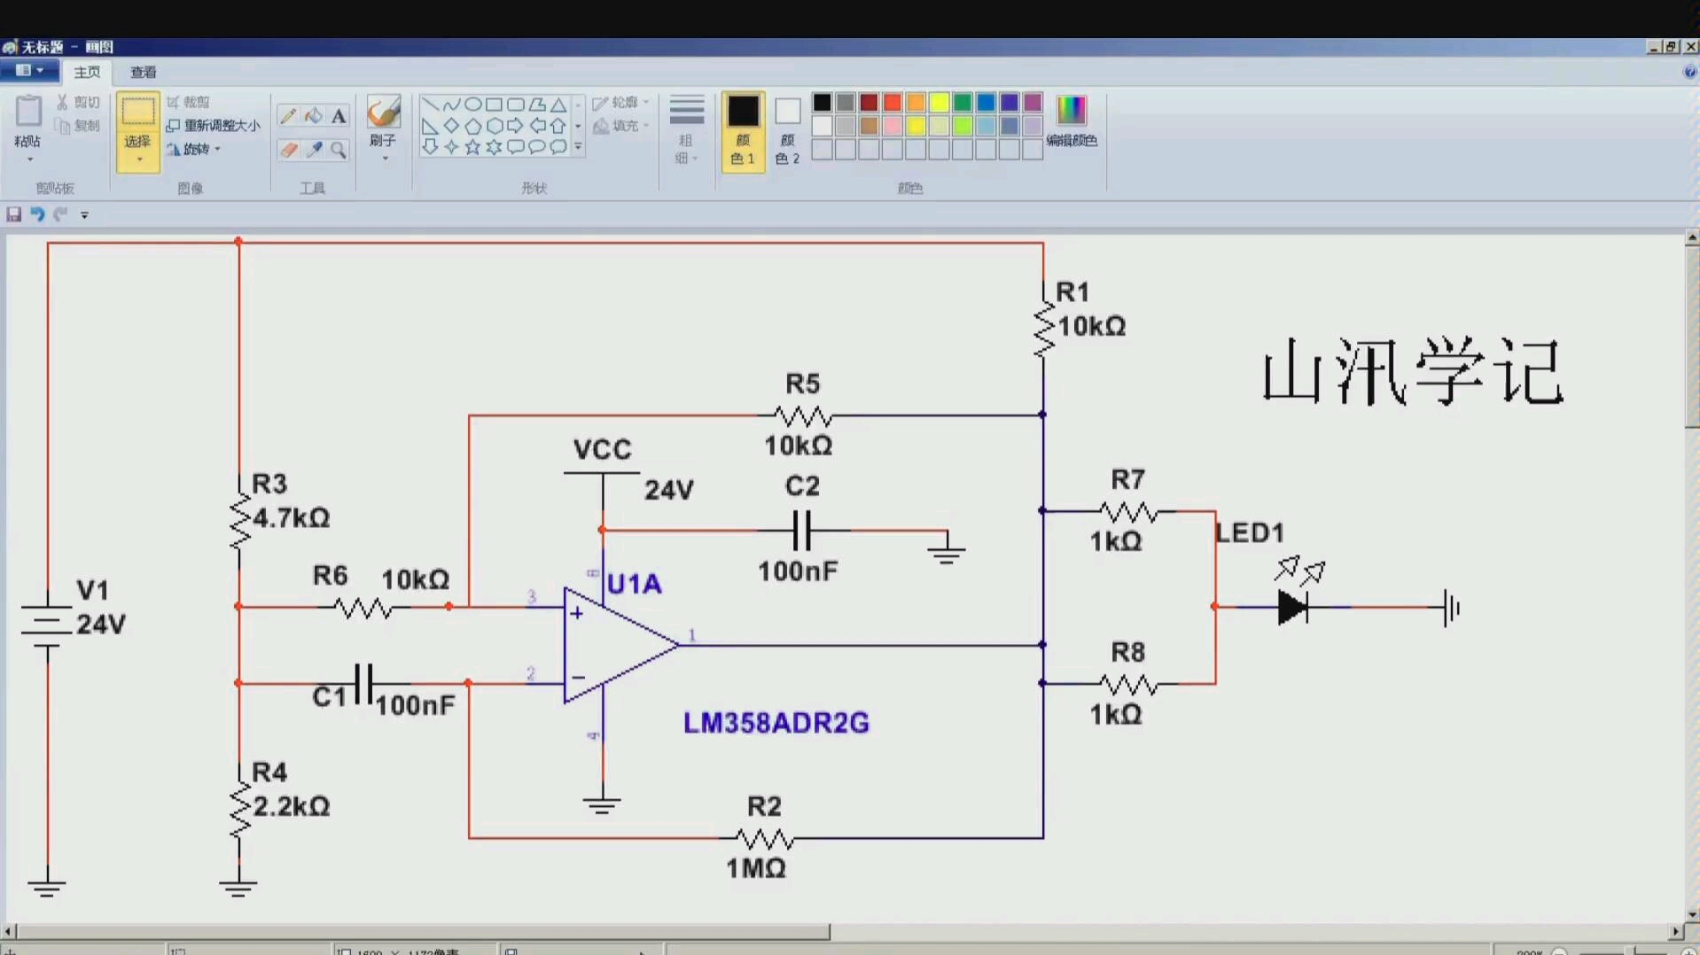The image size is (1700, 955).
Task: Pick the bright red color swatch
Action: [x=893, y=103]
